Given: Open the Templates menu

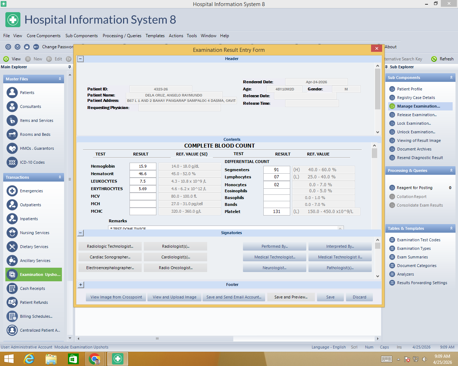Looking at the screenshot, I should click(x=155, y=36).
